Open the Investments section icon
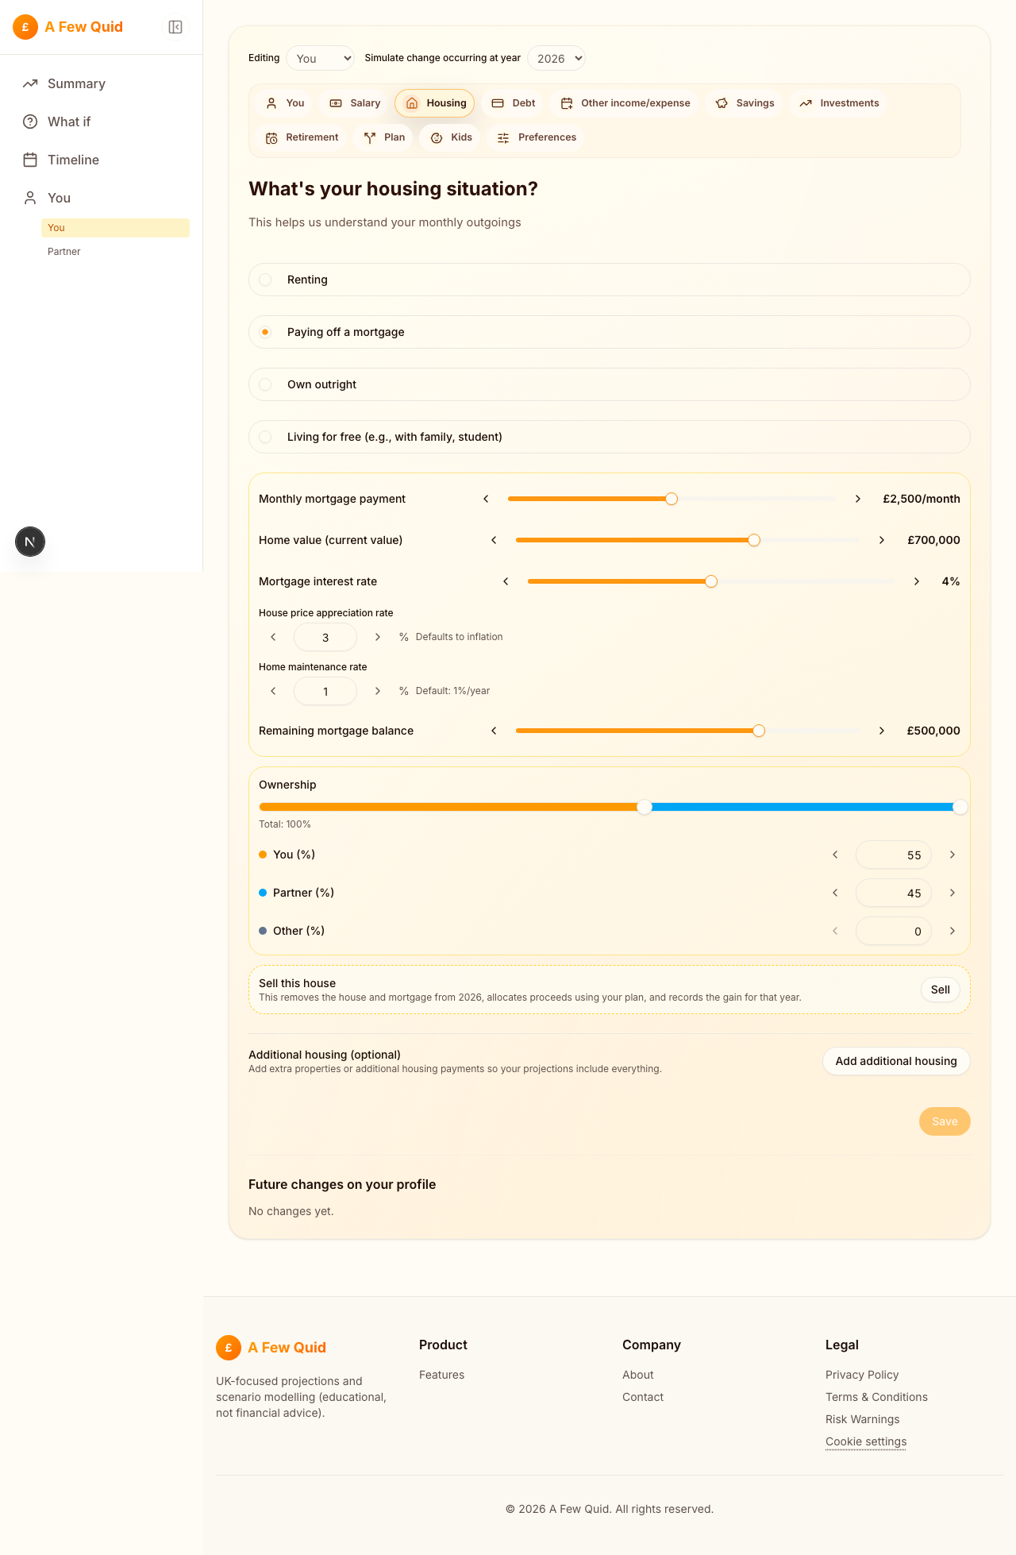Screen dimensions: 1016x1555 [x=806, y=103]
